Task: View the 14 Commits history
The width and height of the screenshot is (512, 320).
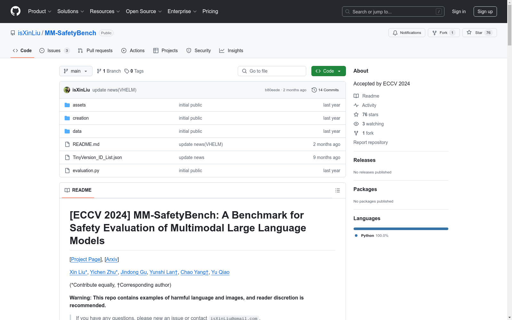Action: (325, 90)
